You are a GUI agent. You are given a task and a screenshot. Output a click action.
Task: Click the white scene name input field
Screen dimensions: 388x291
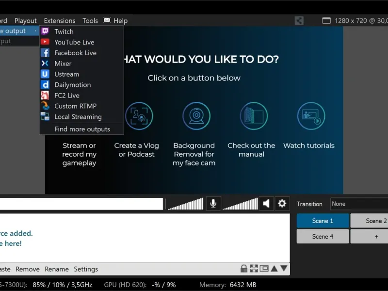(x=81, y=204)
